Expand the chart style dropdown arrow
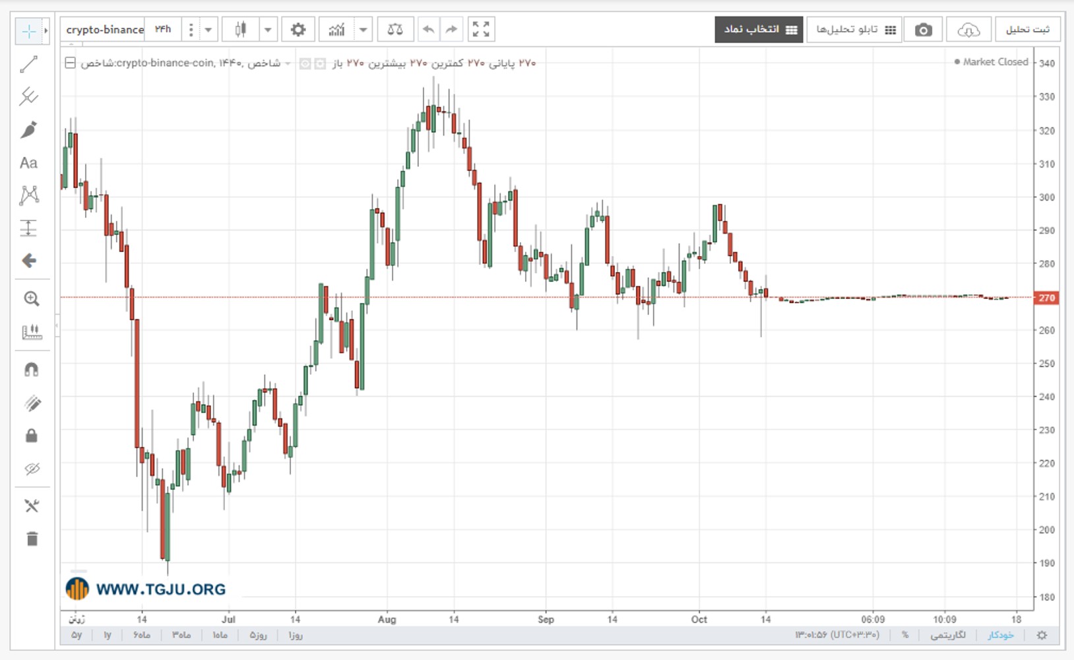 click(268, 29)
